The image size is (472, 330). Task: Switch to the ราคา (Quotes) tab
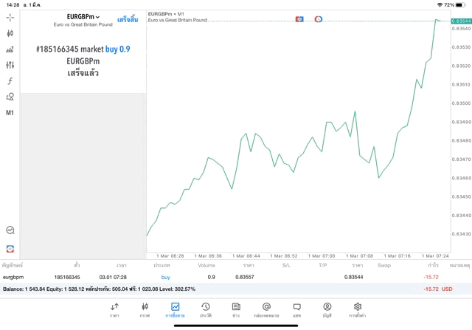[114, 309]
